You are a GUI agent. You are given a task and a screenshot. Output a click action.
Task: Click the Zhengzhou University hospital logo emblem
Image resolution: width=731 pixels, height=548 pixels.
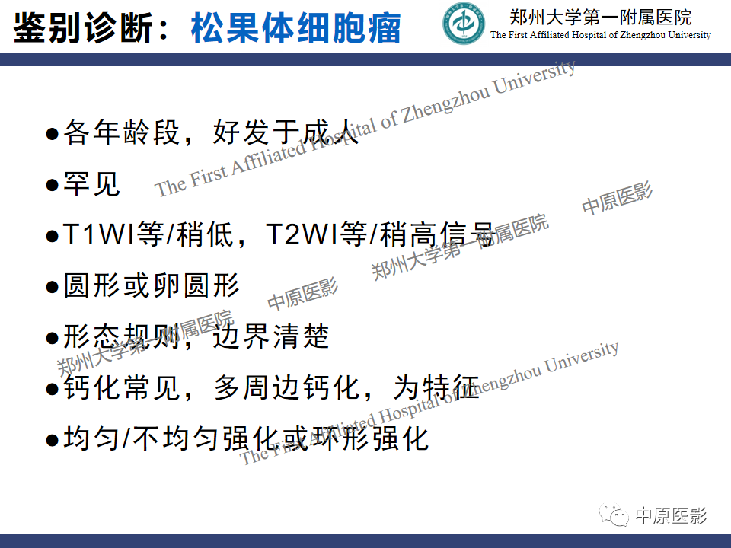[464, 24]
